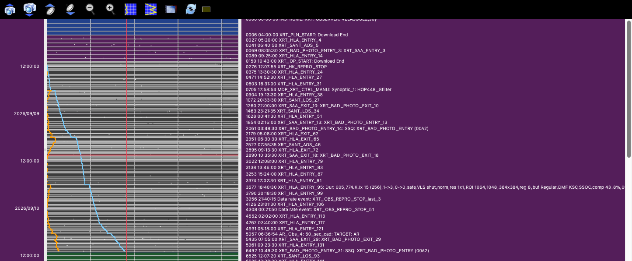Click the vertical scrollbar on right edge
The image size is (632, 261).
point(629,88)
